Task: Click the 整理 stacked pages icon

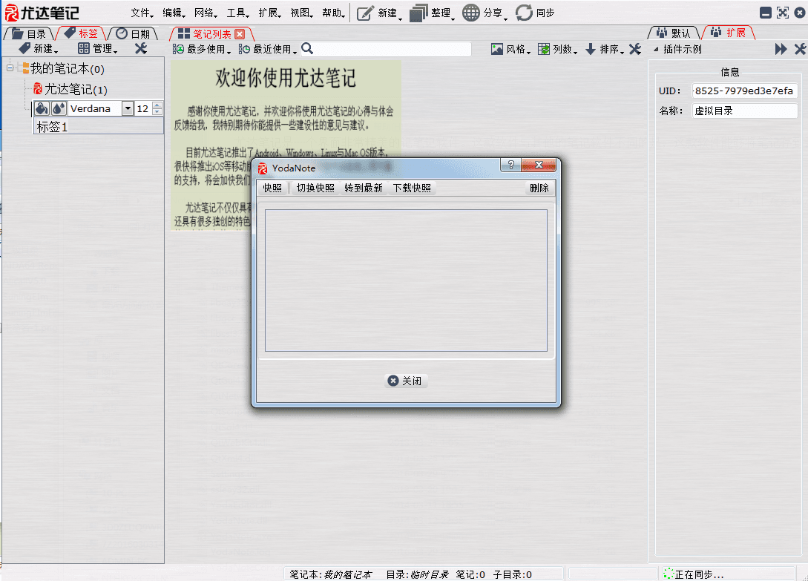Action: [418, 13]
